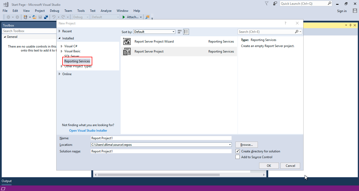Close the yellow panel with X
Viewport: 359px width, 191px height.
coord(355,25)
